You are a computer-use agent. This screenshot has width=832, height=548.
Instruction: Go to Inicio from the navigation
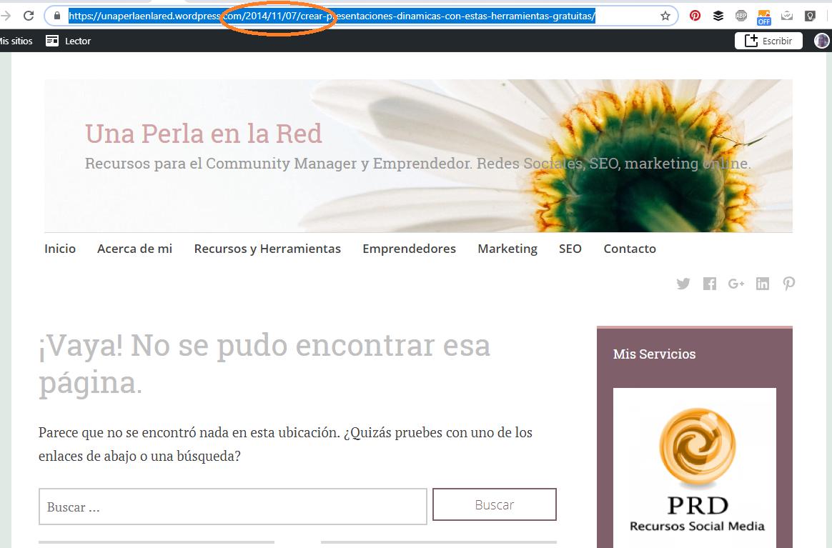tap(59, 249)
